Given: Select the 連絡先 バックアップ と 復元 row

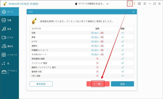Looking at the screenshot, I should pyautogui.click(x=44, y=67).
